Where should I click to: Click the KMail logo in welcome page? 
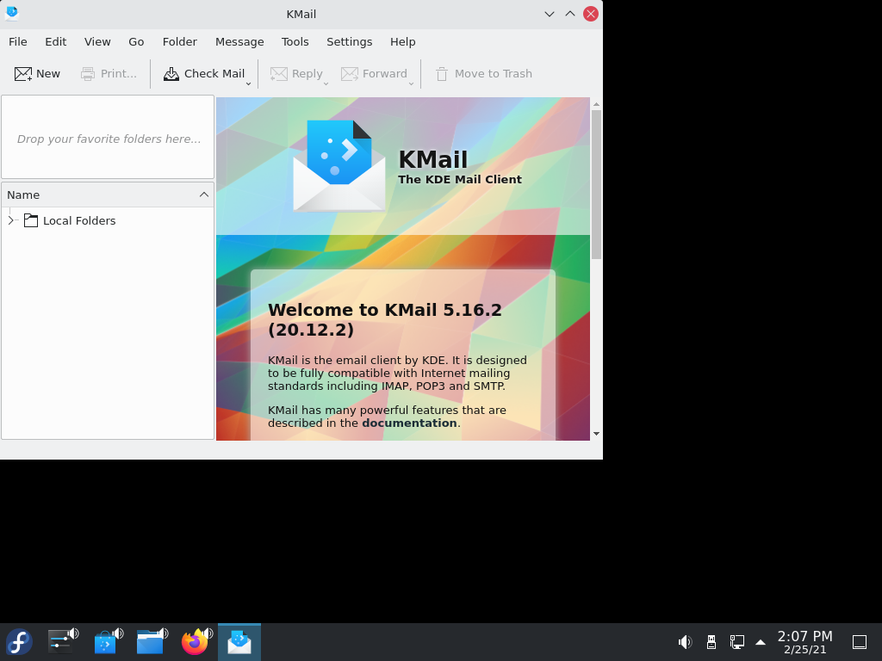coord(339,166)
